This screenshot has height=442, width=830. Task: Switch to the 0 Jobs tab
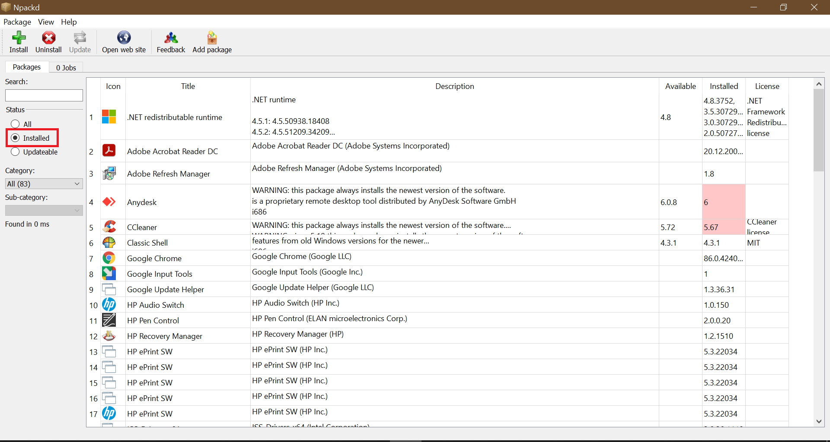(66, 68)
